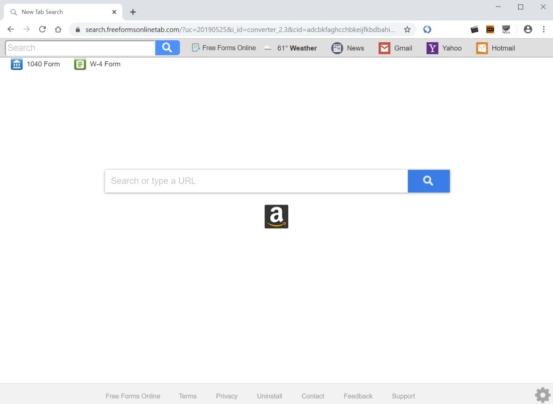
Task: Click the Uninstall footer link
Action: 269,396
